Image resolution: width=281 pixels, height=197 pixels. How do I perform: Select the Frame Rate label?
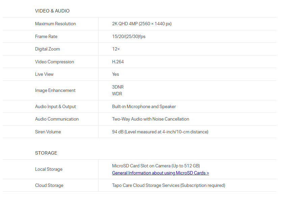[46, 36]
